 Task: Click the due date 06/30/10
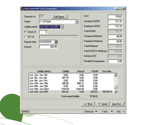click(107, 92)
